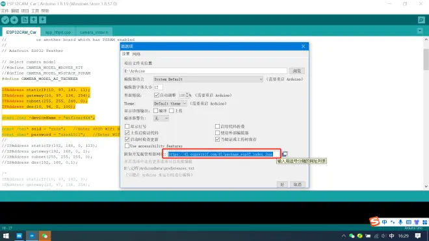Click the green-yellow tray icon
Image resolution: width=429 pixels, height=241 pixels.
360,236
